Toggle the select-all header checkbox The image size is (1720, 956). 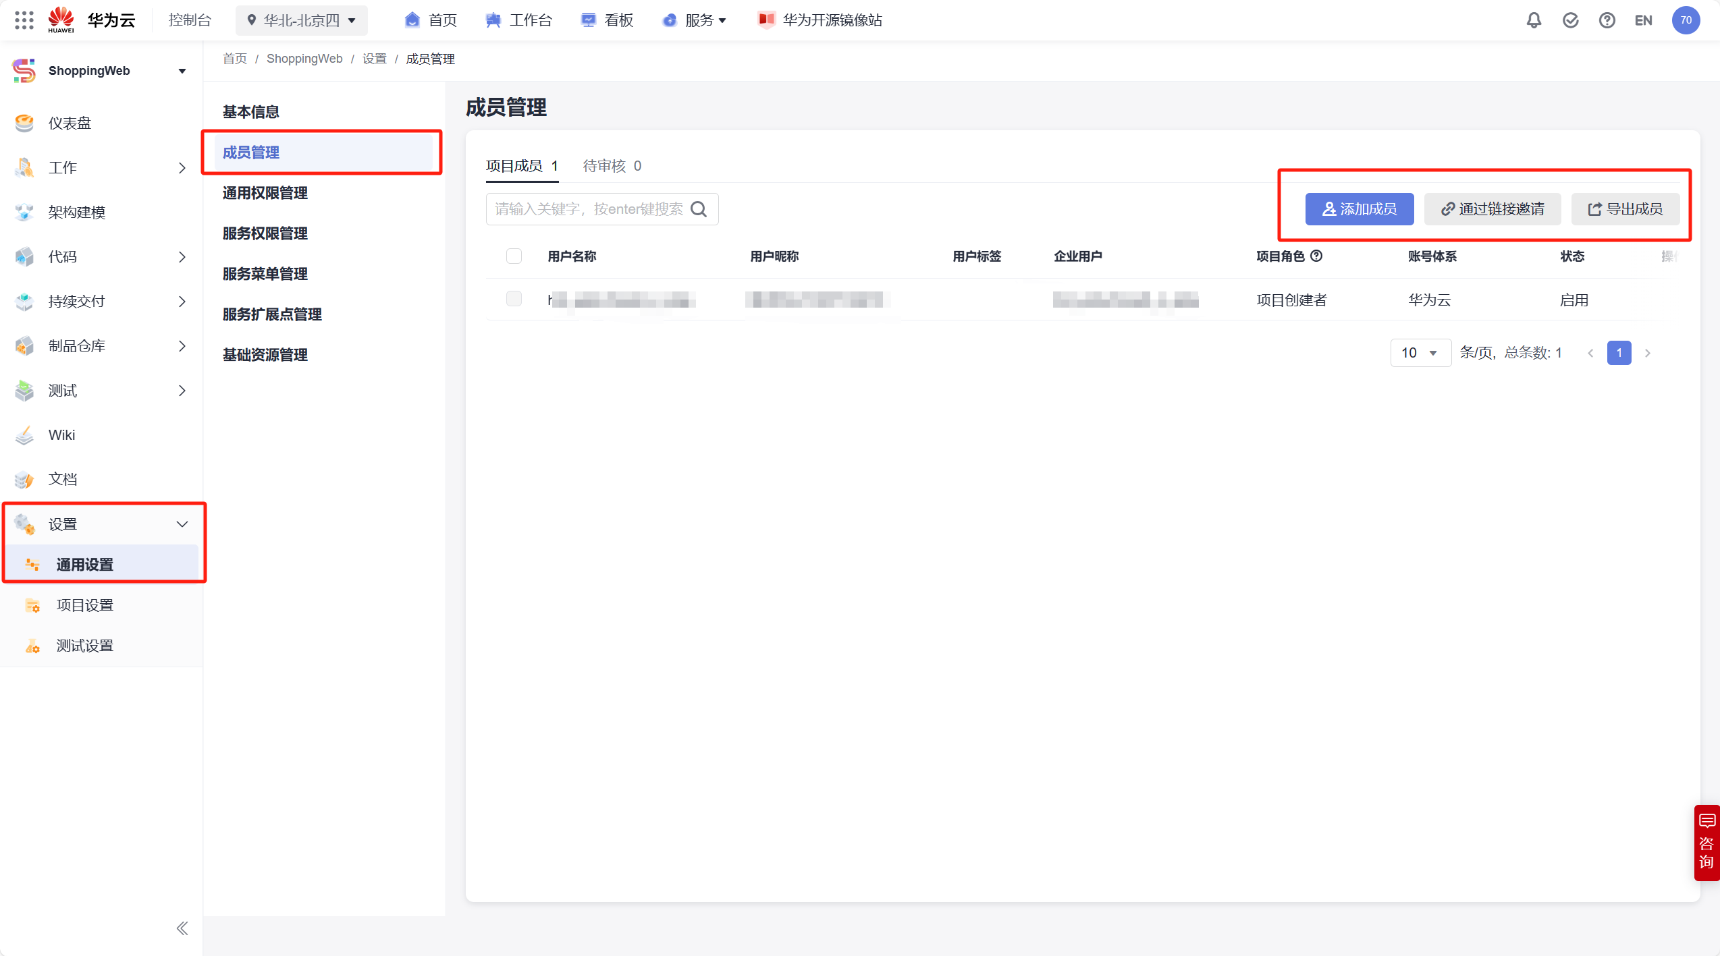[514, 256]
